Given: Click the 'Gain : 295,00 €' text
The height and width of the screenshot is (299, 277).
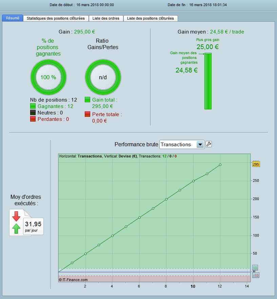Looking at the screenshot, I should pos(77,31).
